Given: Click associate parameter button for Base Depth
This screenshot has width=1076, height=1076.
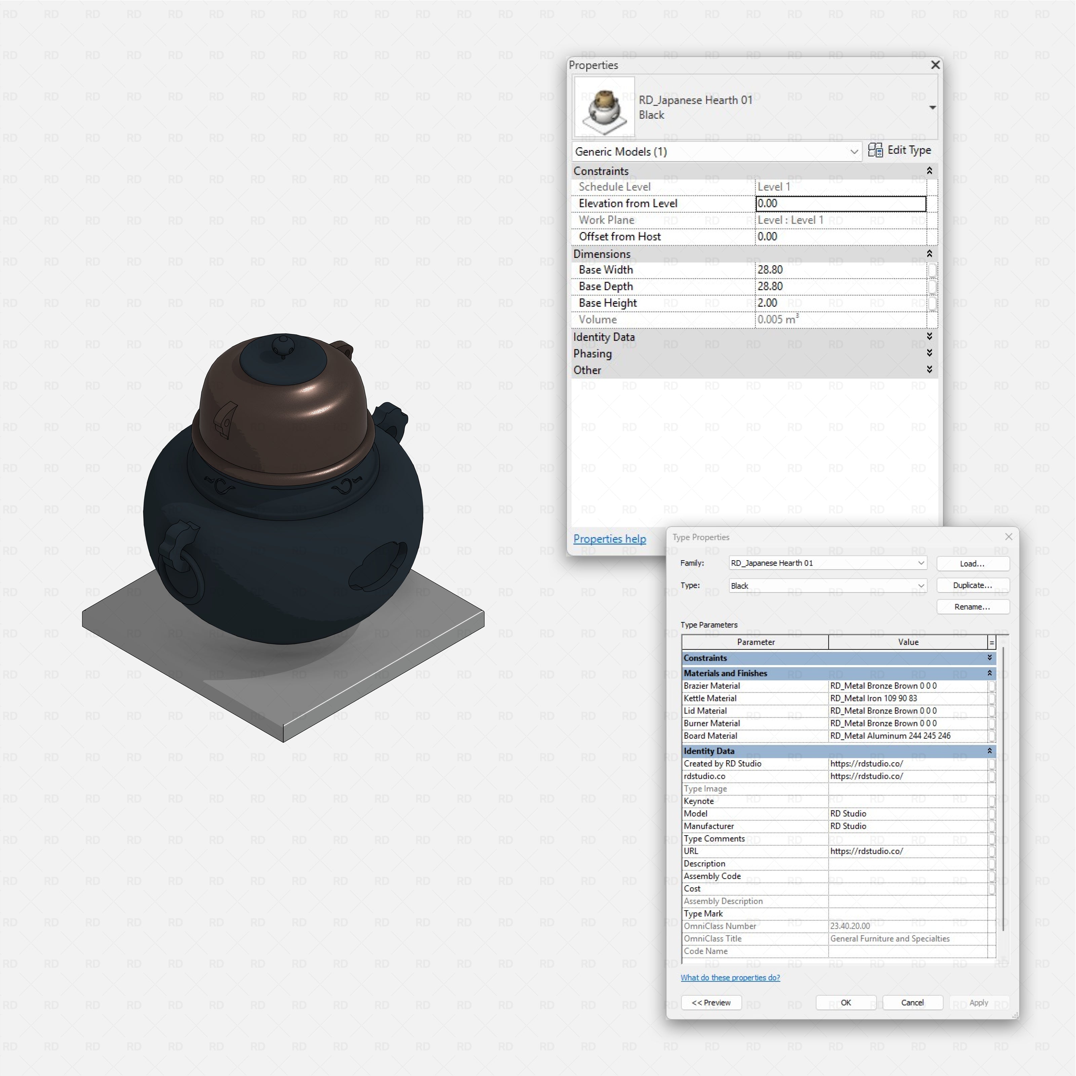Looking at the screenshot, I should click(x=932, y=287).
